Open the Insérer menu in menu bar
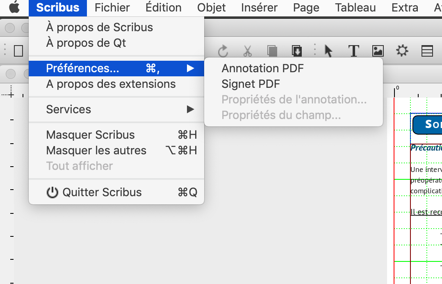Viewport: 442px width, 284px height. point(259,7)
